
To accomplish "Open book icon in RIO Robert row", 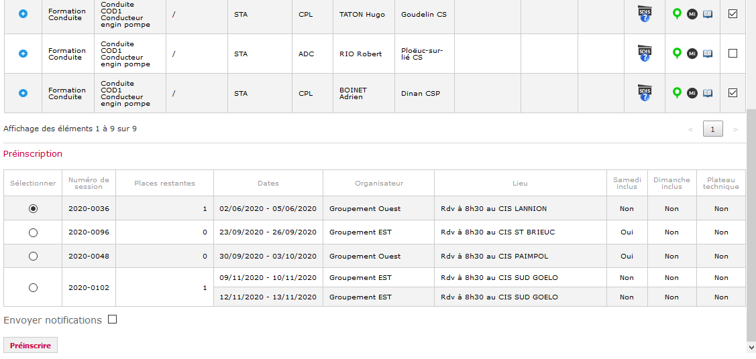I will 707,54.
